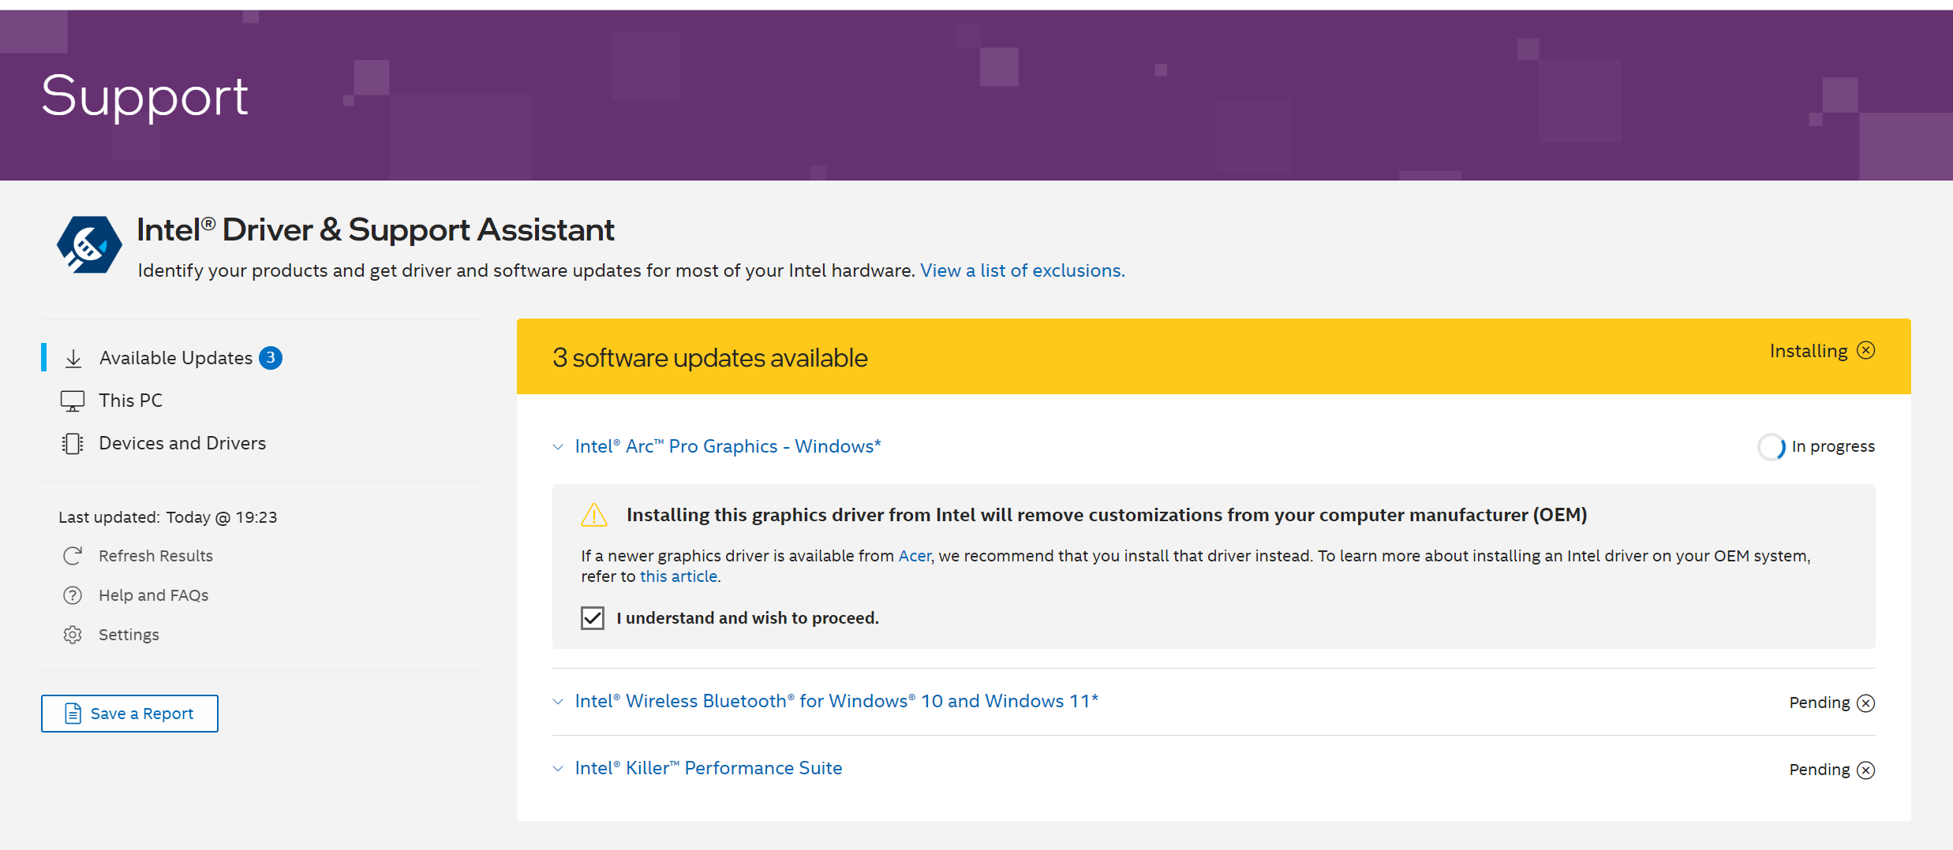Click the Intel Driver & Support Assistant logo

click(x=89, y=245)
